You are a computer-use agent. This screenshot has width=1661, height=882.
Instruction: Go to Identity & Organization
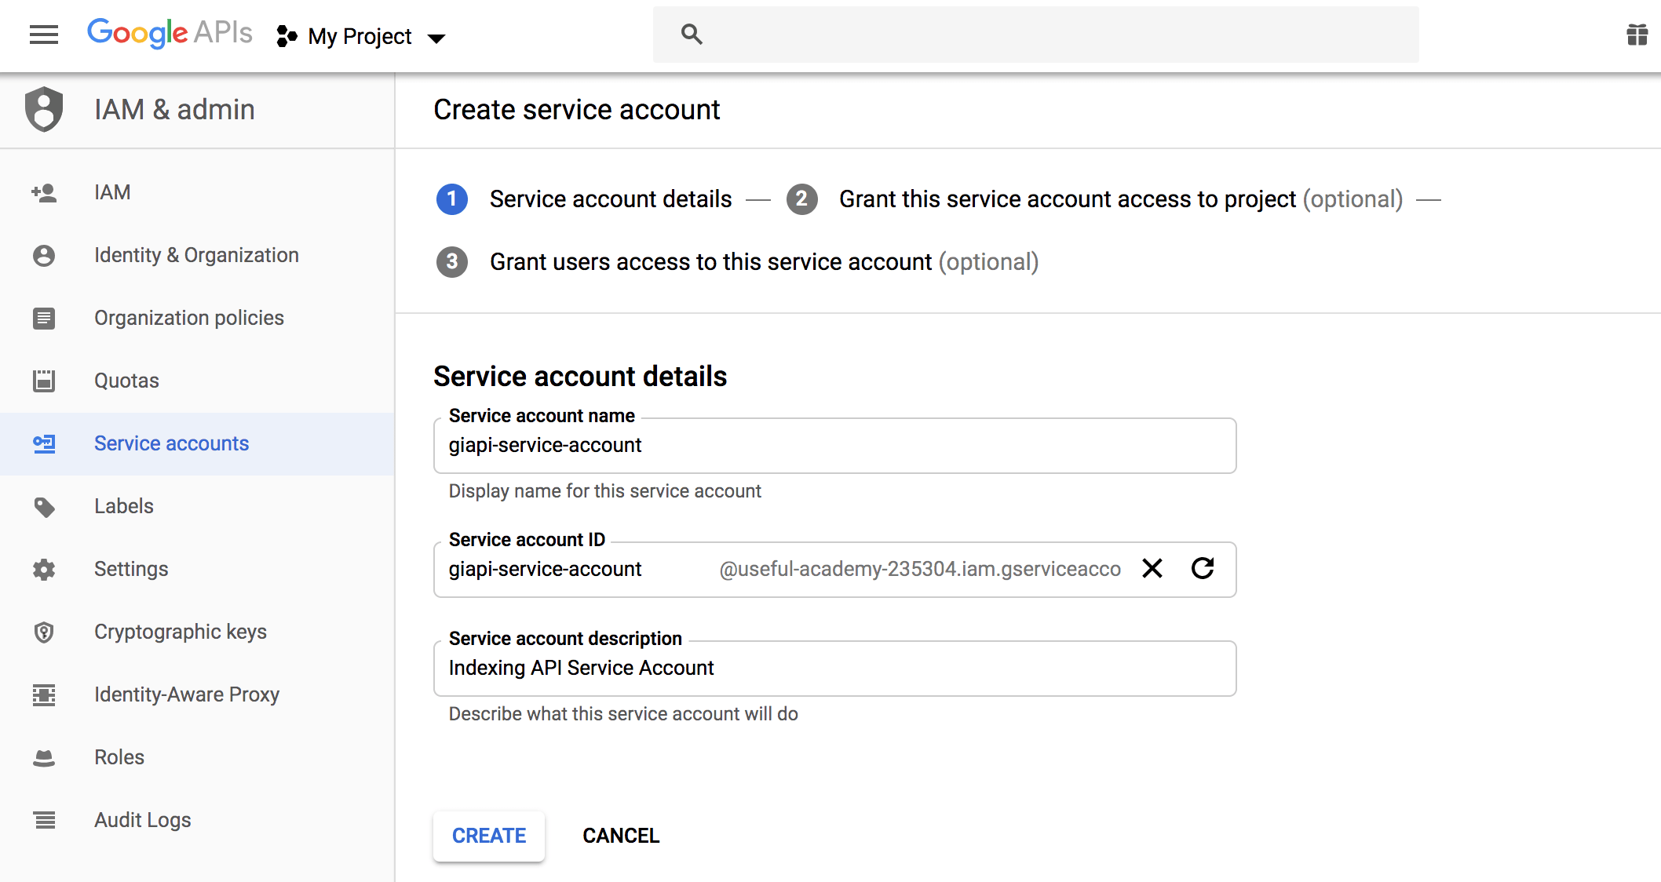click(197, 255)
